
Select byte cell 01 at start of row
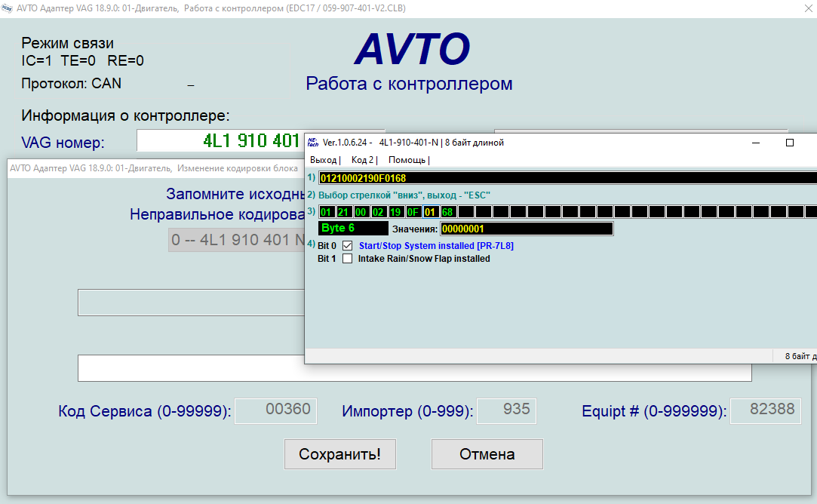tap(326, 212)
